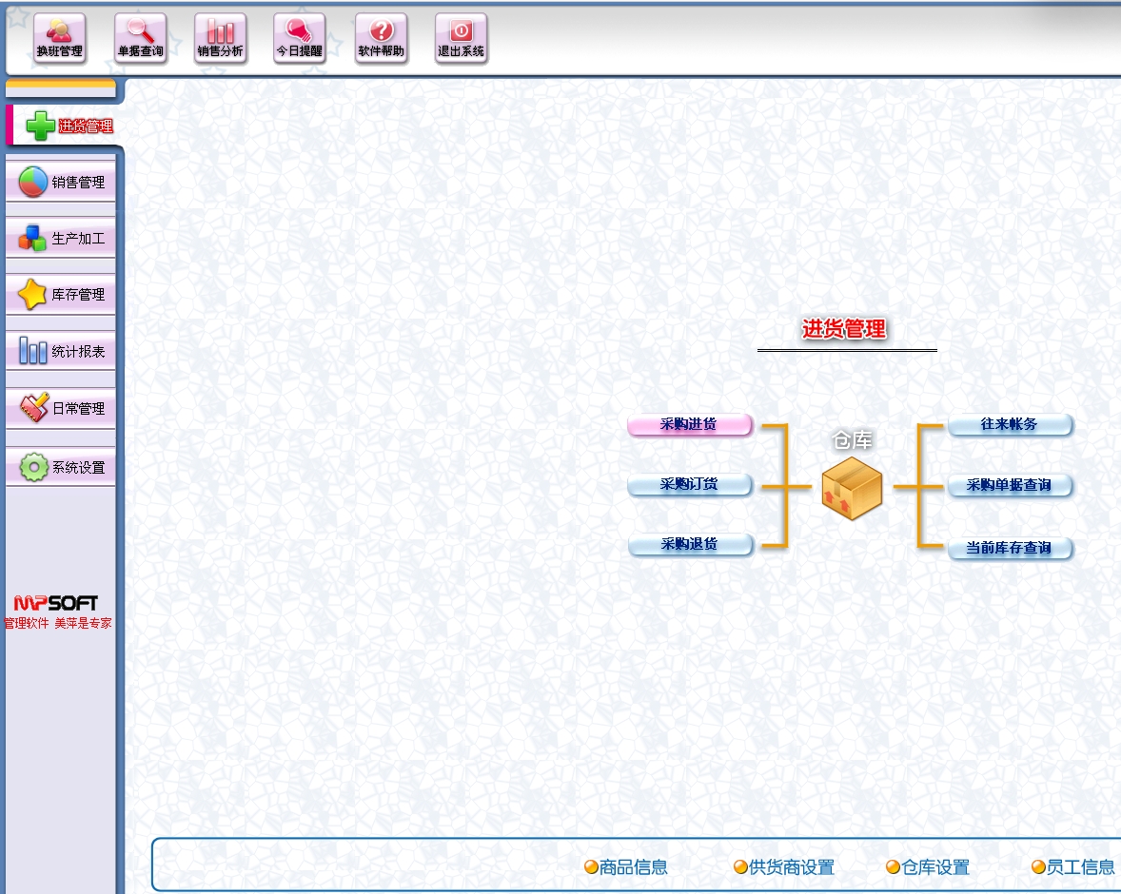Open 系统设置 gear section
Screen dimensions: 1121x894
61,468
